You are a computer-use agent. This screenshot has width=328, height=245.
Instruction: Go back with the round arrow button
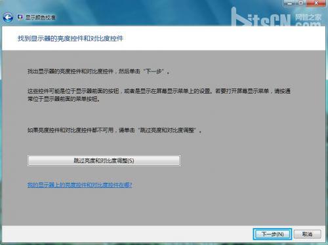tap(8, 18)
